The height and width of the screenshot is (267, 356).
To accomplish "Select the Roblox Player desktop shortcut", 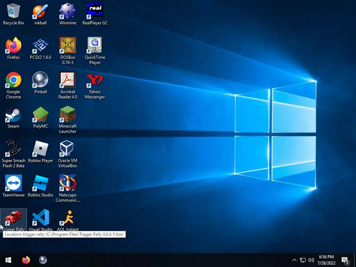I will 40,152.
